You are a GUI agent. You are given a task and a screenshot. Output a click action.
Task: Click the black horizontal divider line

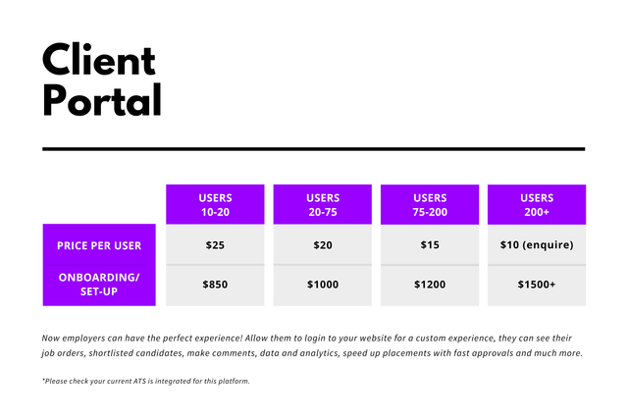tap(314, 149)
